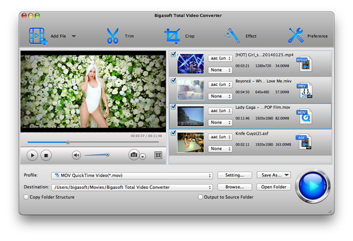This screenshot has height=241, width=353.
Task: Adjust the volume slider
Action: [x=96, y=155]
